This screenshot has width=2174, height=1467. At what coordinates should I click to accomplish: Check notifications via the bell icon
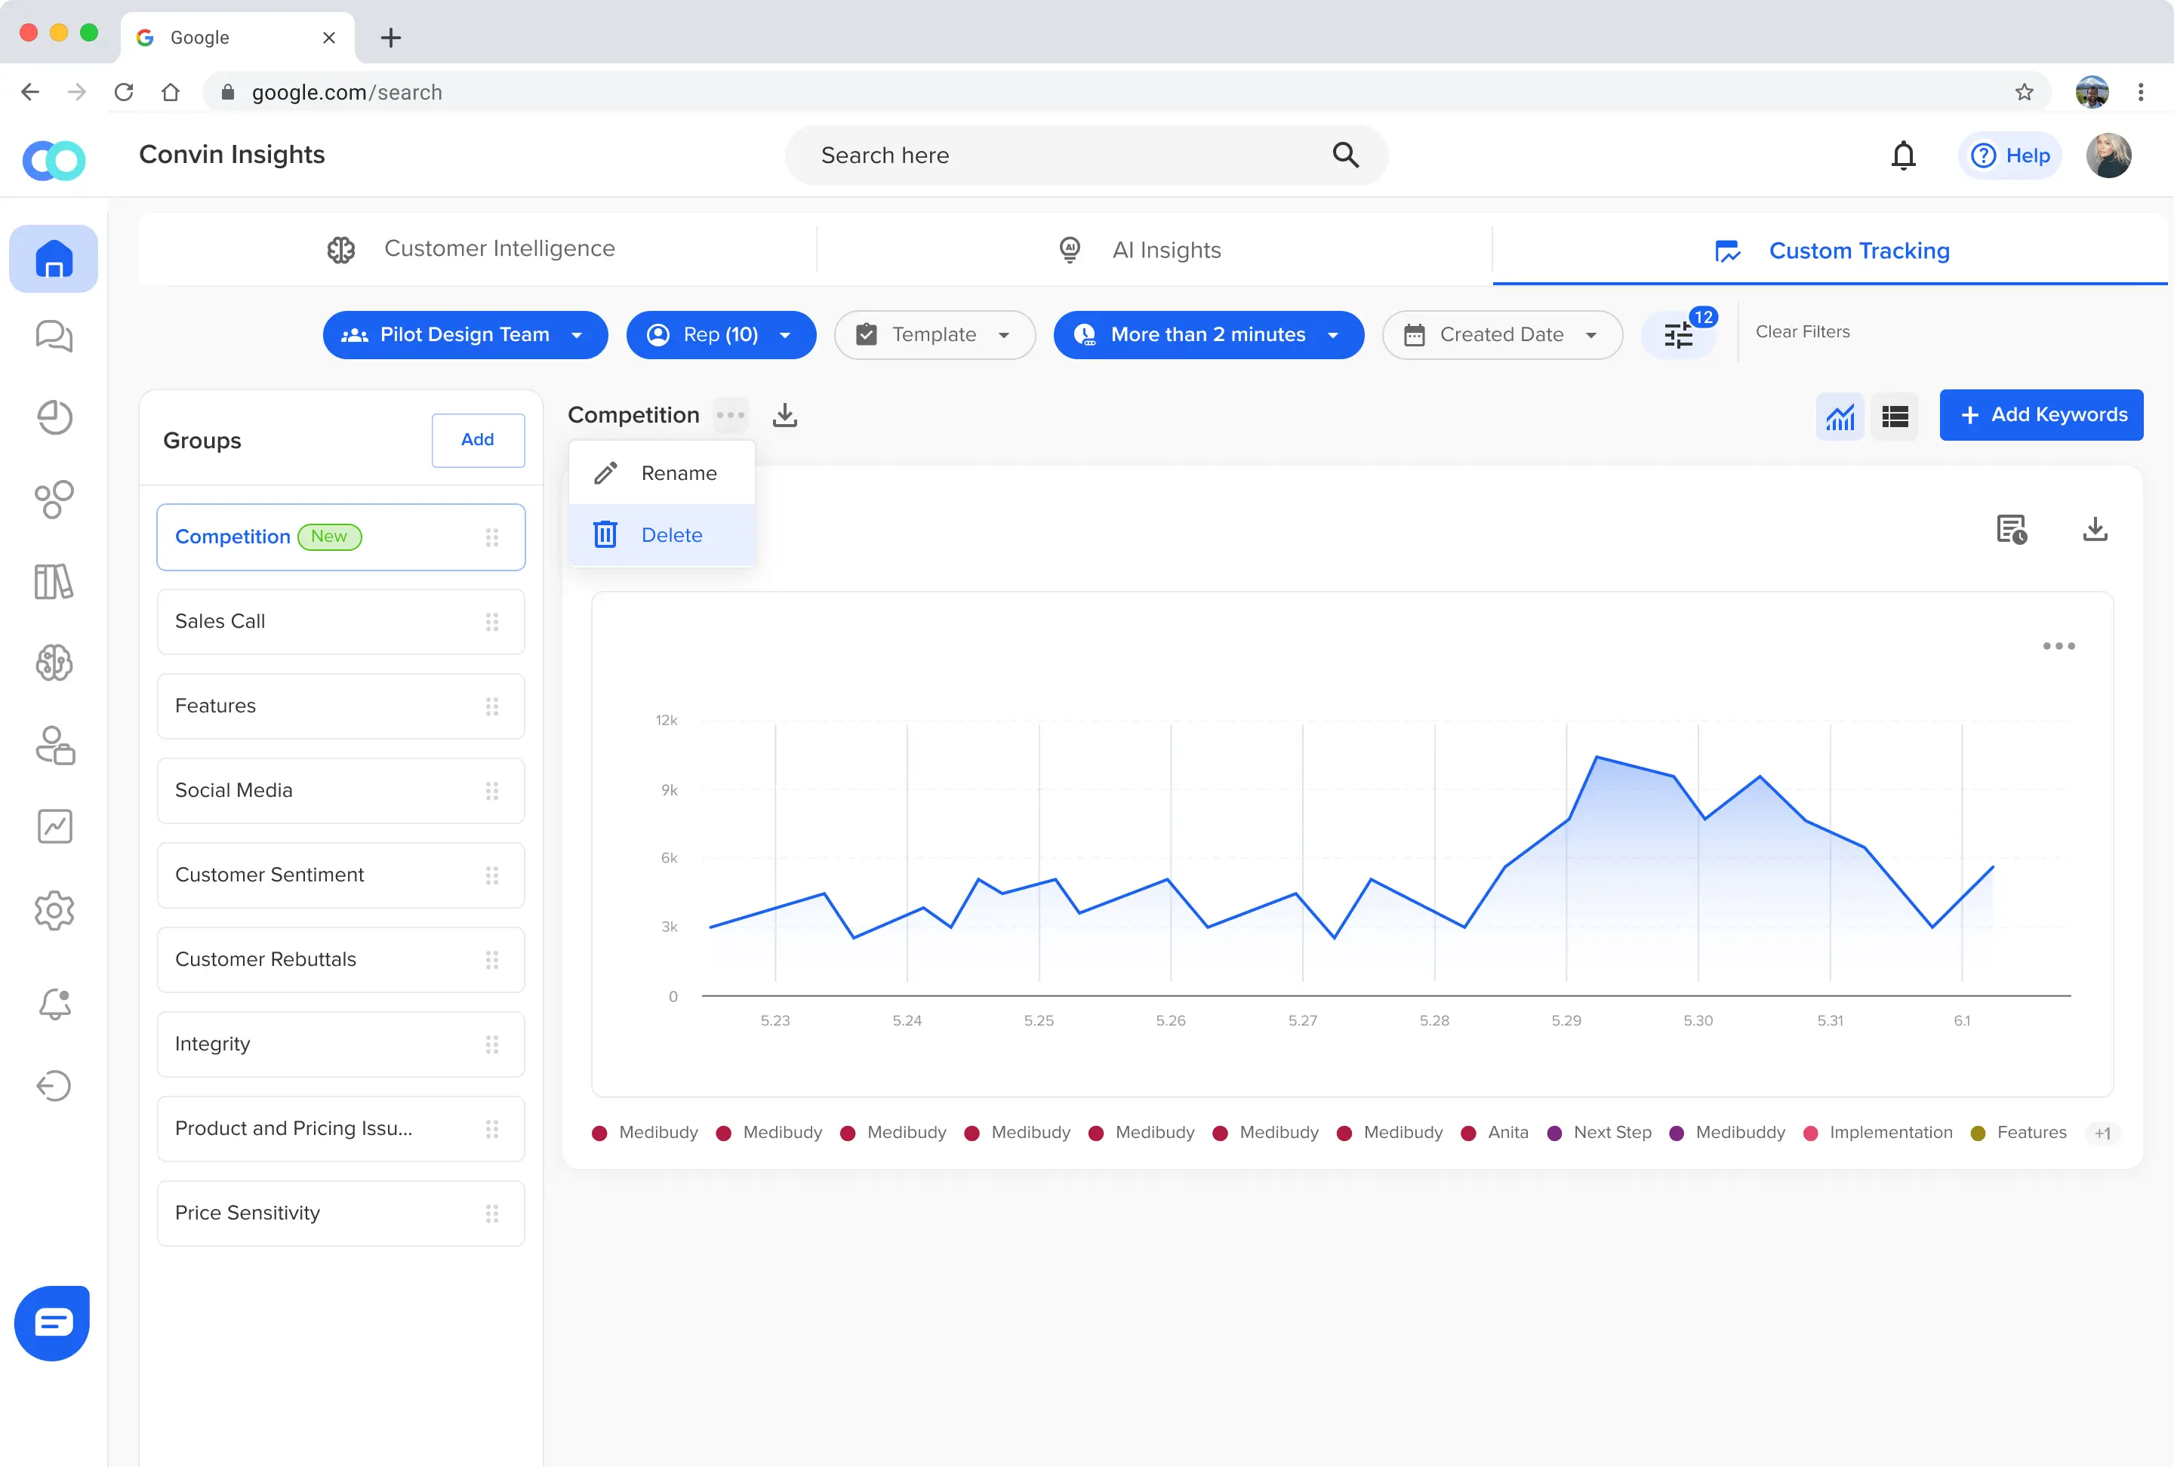point(1903,155)
